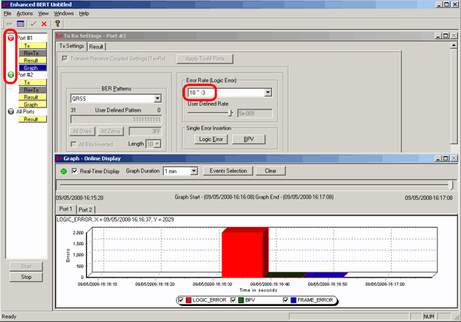Click the Start button
Image resolution: width=461 pixels, height=322 pixels.
[26, 266]
